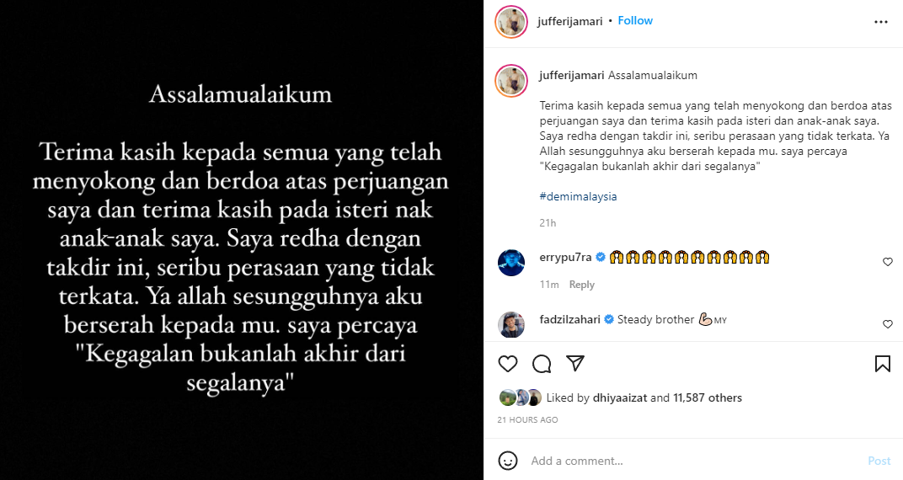Open jufferijamari profile picture in header
The height and width of the screenshot is (480, 903).
pos(510,22)
